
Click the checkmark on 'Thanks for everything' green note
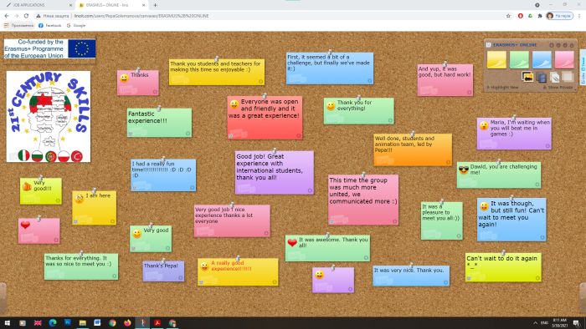coord(115,276)
